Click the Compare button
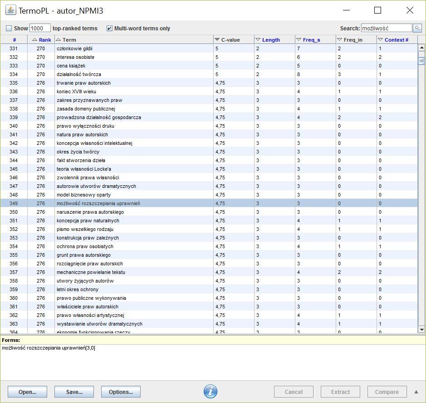426x403 pixels. [387, 392]
